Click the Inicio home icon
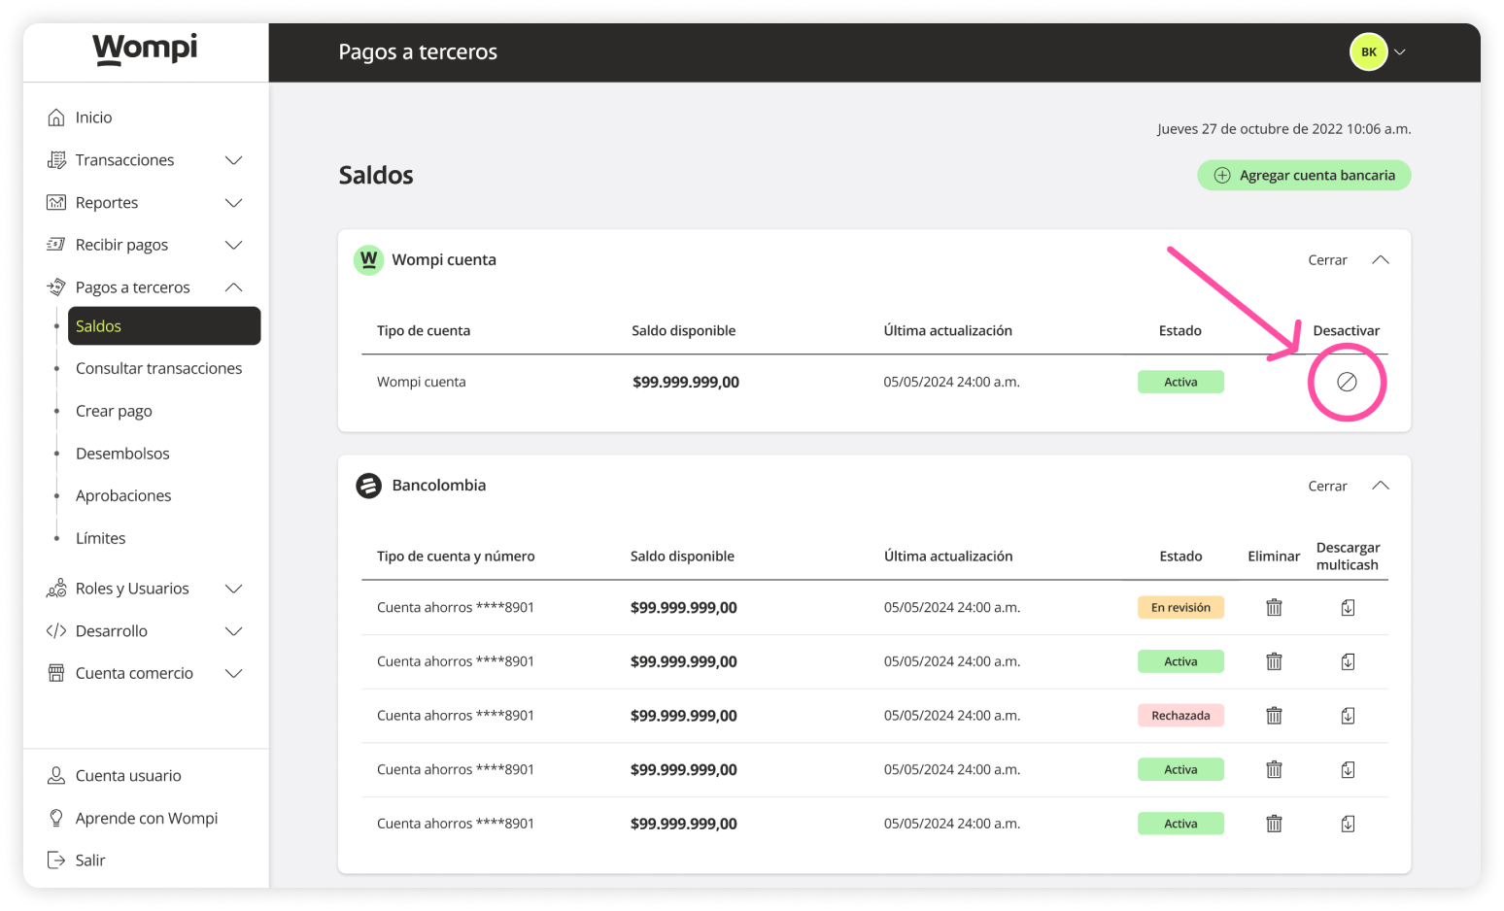The height and width of the screenshot is (911, 1504). pos(56,118)
